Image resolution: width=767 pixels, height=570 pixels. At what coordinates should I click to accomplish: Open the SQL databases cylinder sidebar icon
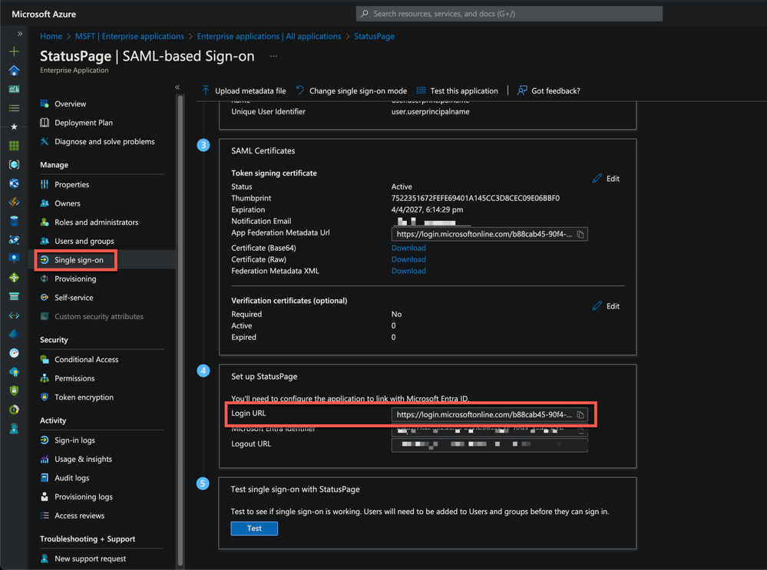pos(14,221)
